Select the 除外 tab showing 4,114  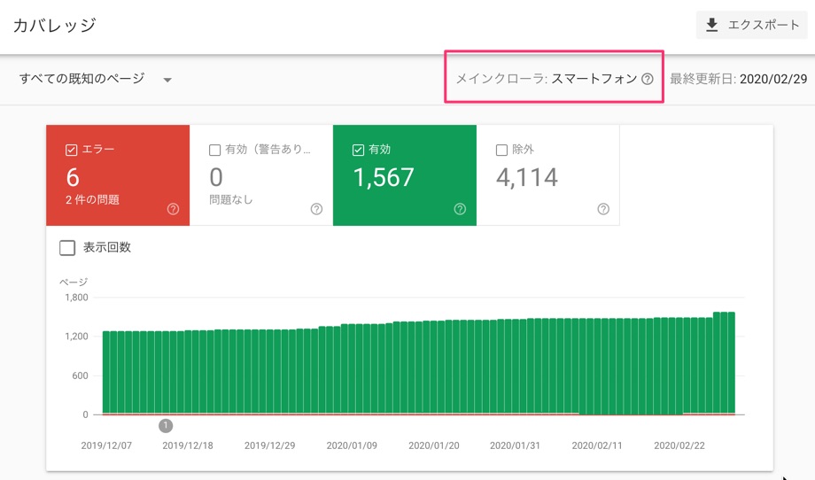(547, 177)
